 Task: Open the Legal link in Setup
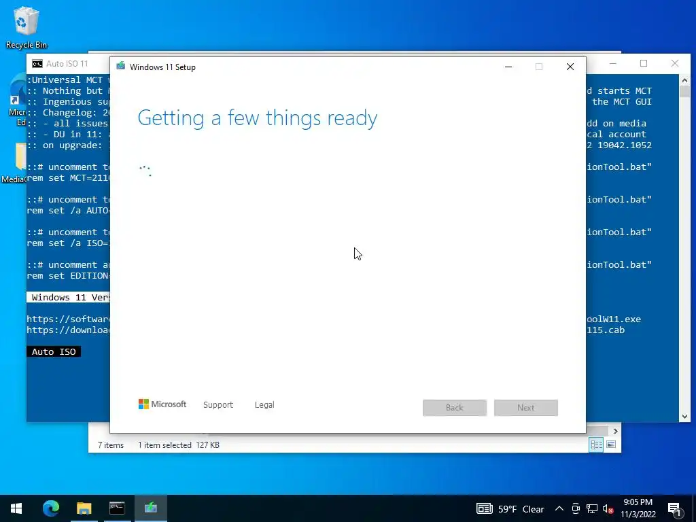point(264,405)
